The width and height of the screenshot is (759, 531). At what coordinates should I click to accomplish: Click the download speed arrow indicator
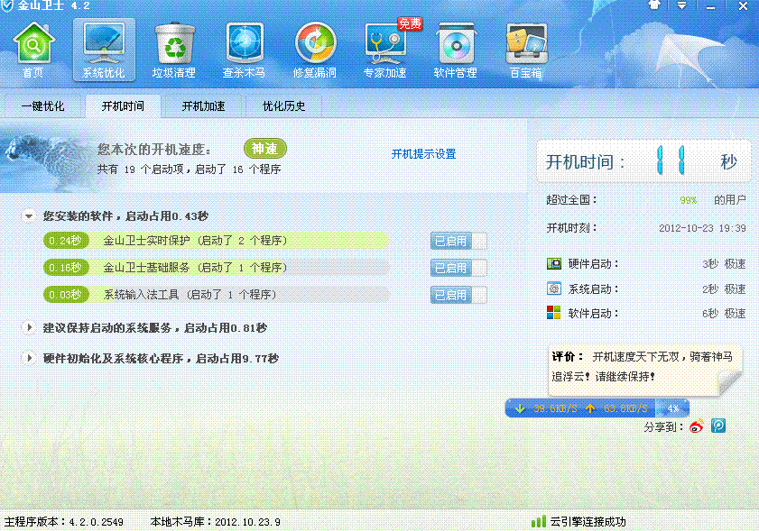click(520, 408)
